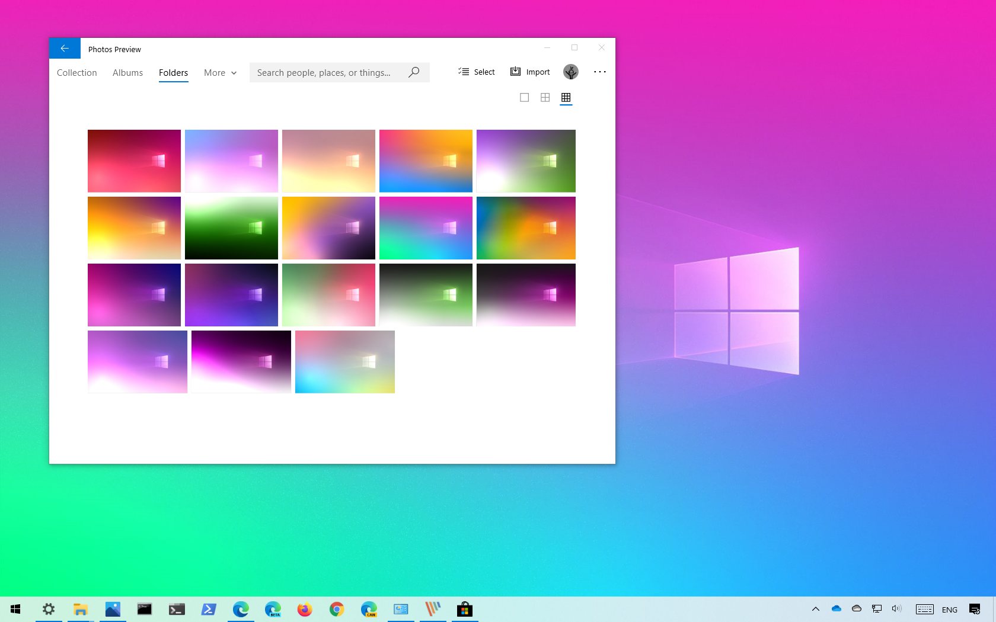Open Microsoft Edge stable from taskbar
996x622 pixels.
pos(241,609)
